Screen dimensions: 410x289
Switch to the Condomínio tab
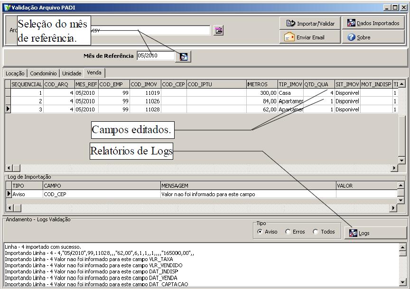(x=43, y=73)
